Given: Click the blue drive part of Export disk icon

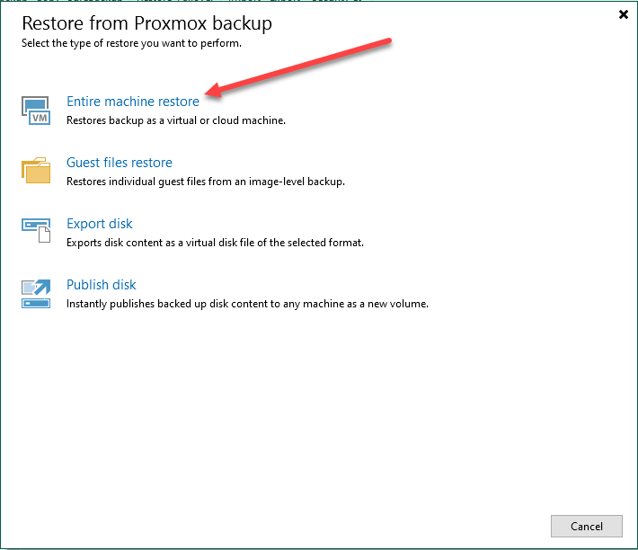Looking at the screenshot, I should click(x=36, y=224).
